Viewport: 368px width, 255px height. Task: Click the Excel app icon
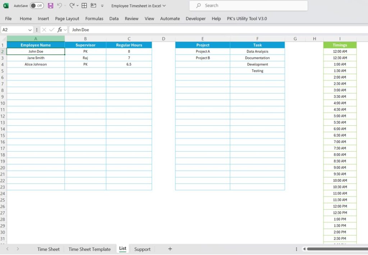tap(6, 6)
